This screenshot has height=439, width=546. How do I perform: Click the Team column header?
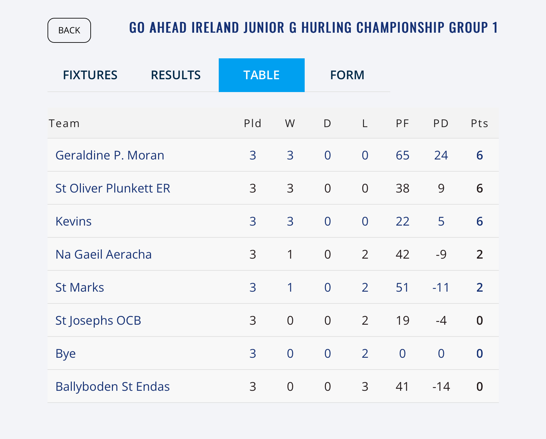[64, 123]
